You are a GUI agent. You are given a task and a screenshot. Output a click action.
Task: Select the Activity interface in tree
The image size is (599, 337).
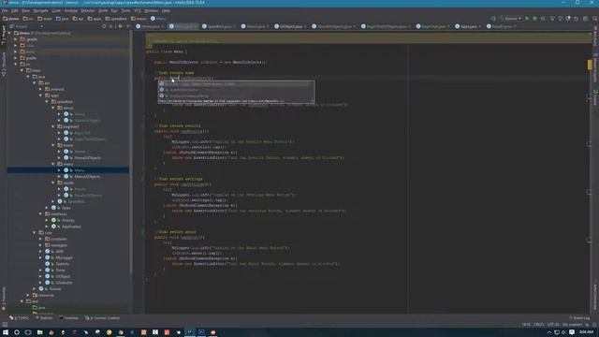coord(68,220)
